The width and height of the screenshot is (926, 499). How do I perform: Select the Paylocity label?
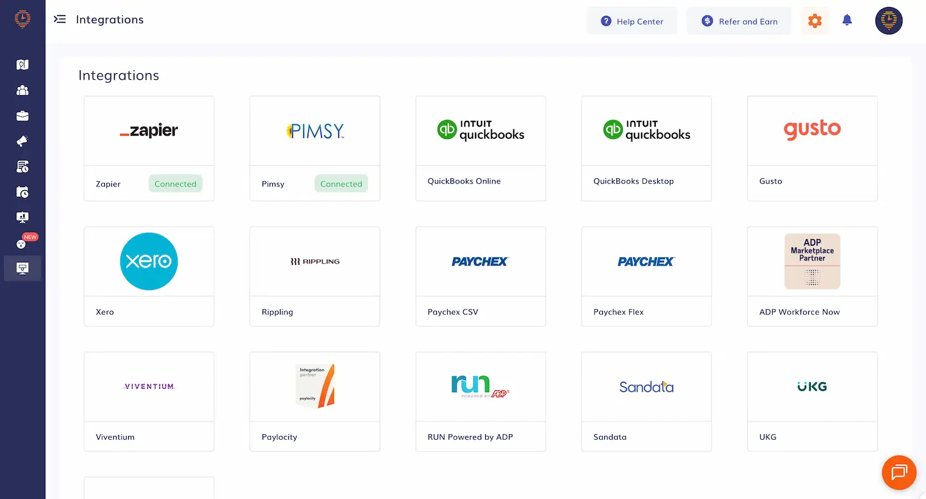279,437
